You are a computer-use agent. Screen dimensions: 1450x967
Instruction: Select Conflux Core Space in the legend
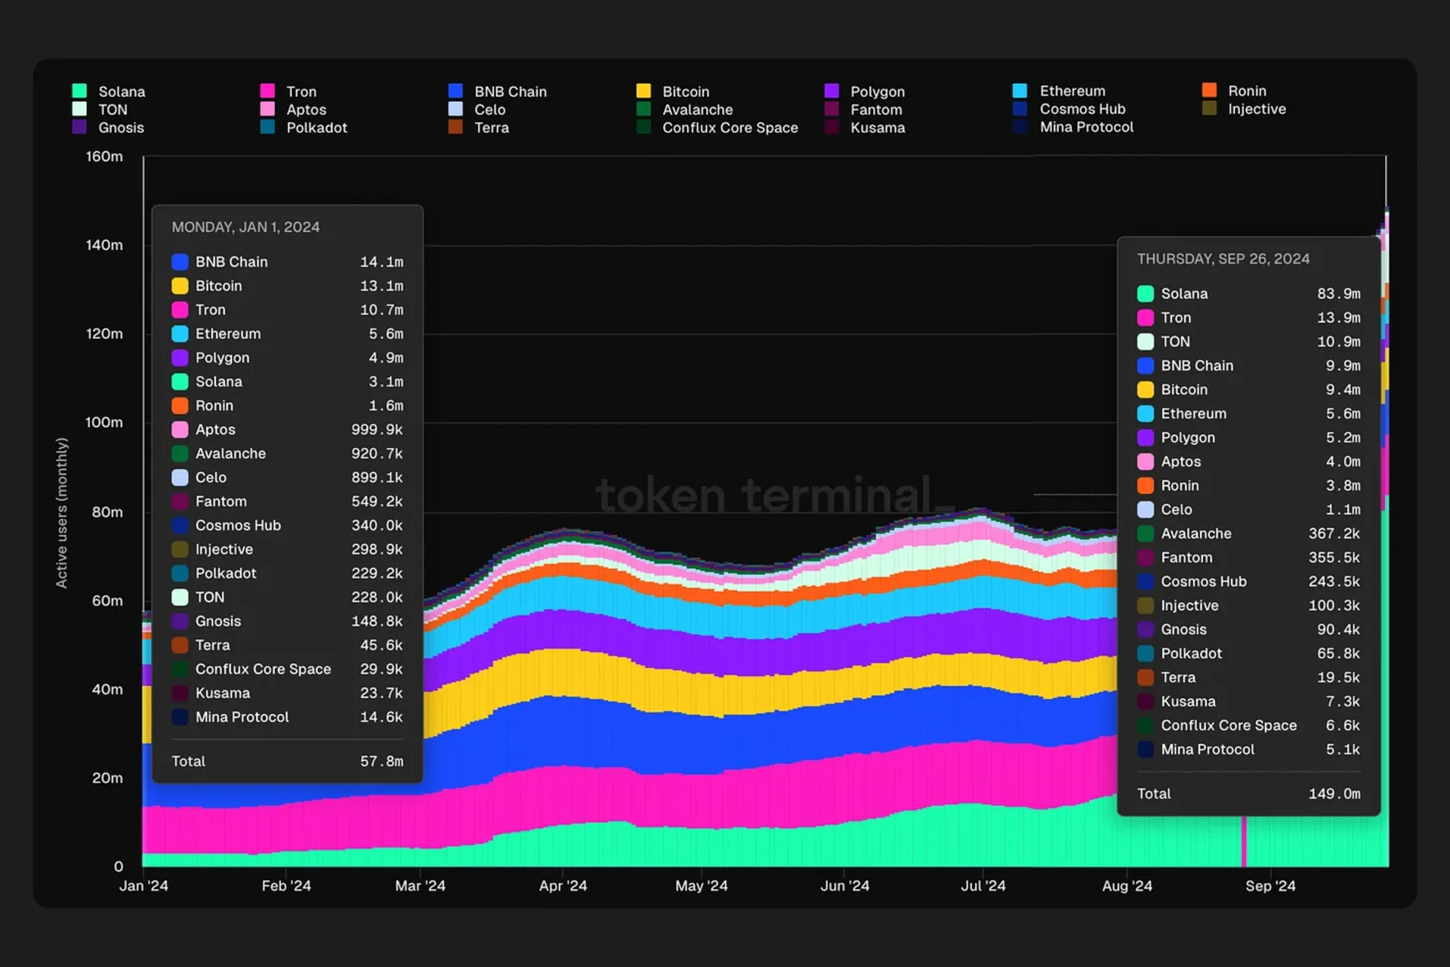(717, 128)
